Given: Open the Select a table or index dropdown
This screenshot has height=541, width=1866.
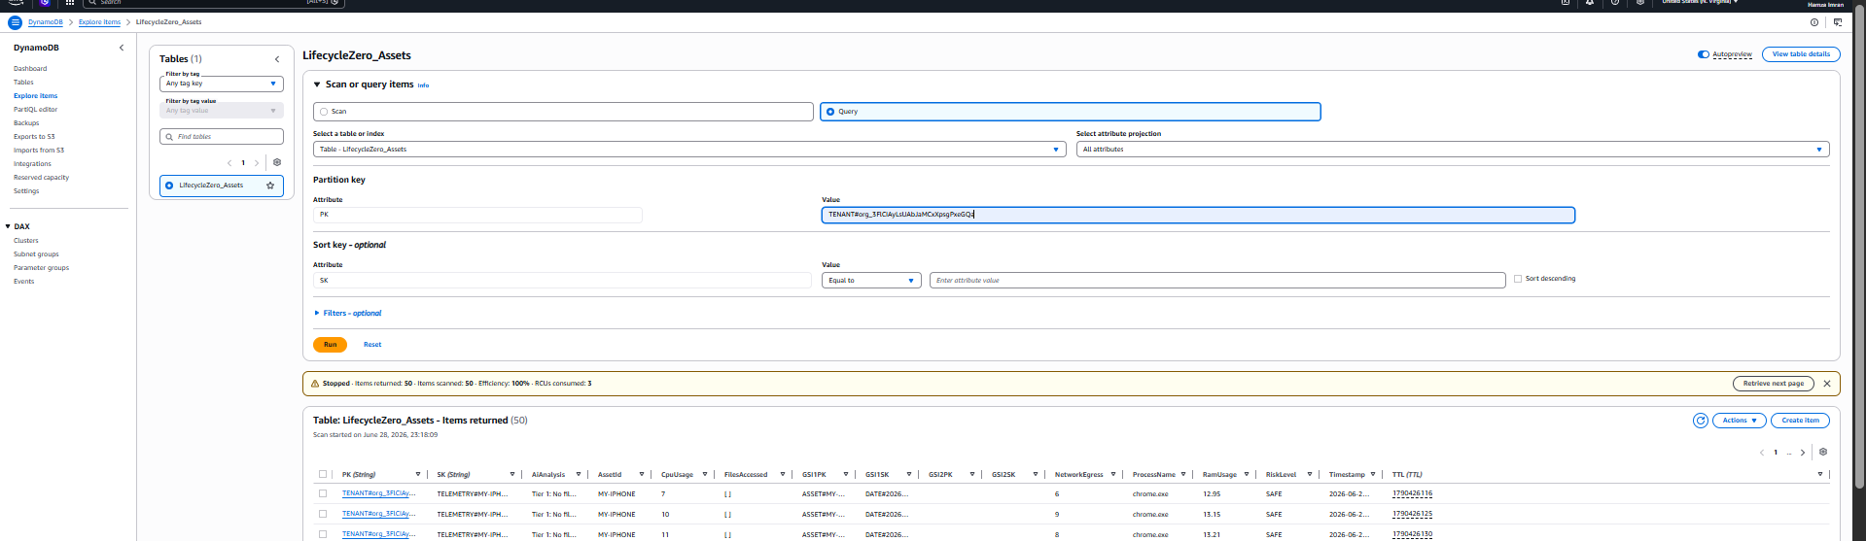Looking at the screenshot, I should tap(689, 150).
